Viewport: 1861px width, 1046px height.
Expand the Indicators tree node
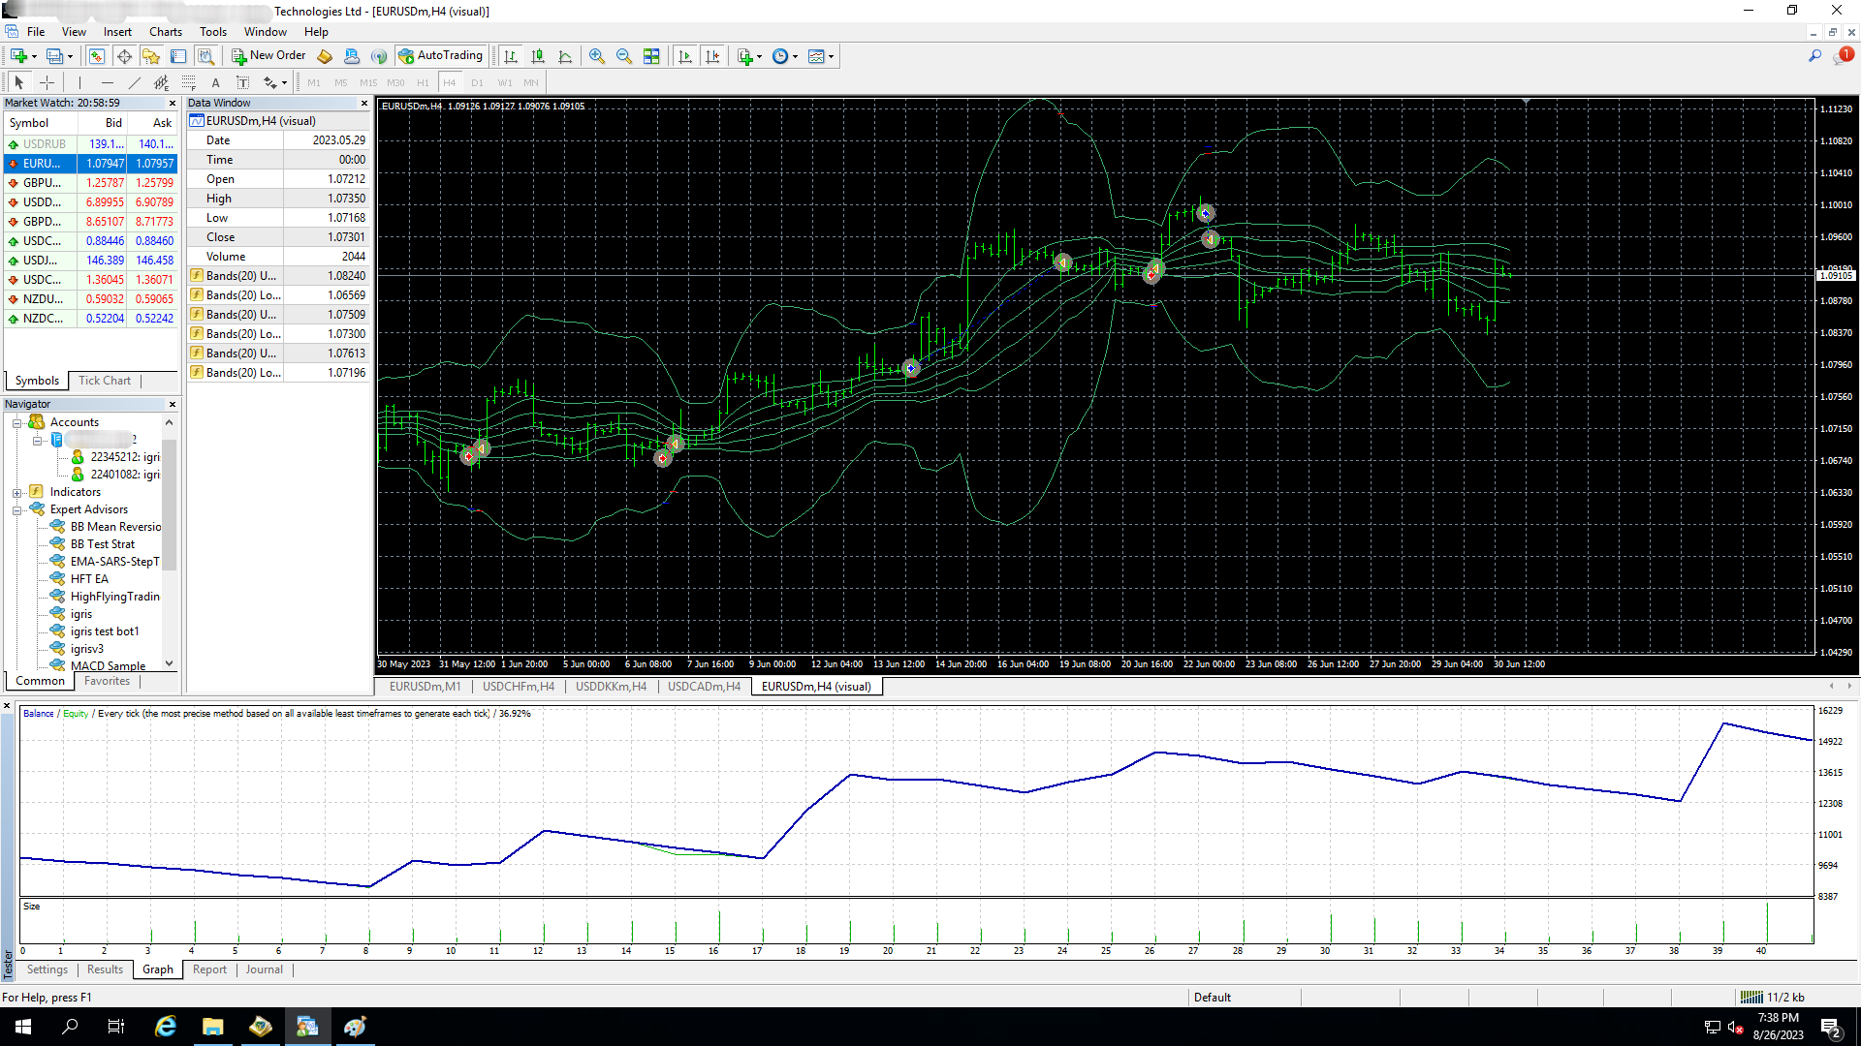(16, 492)
